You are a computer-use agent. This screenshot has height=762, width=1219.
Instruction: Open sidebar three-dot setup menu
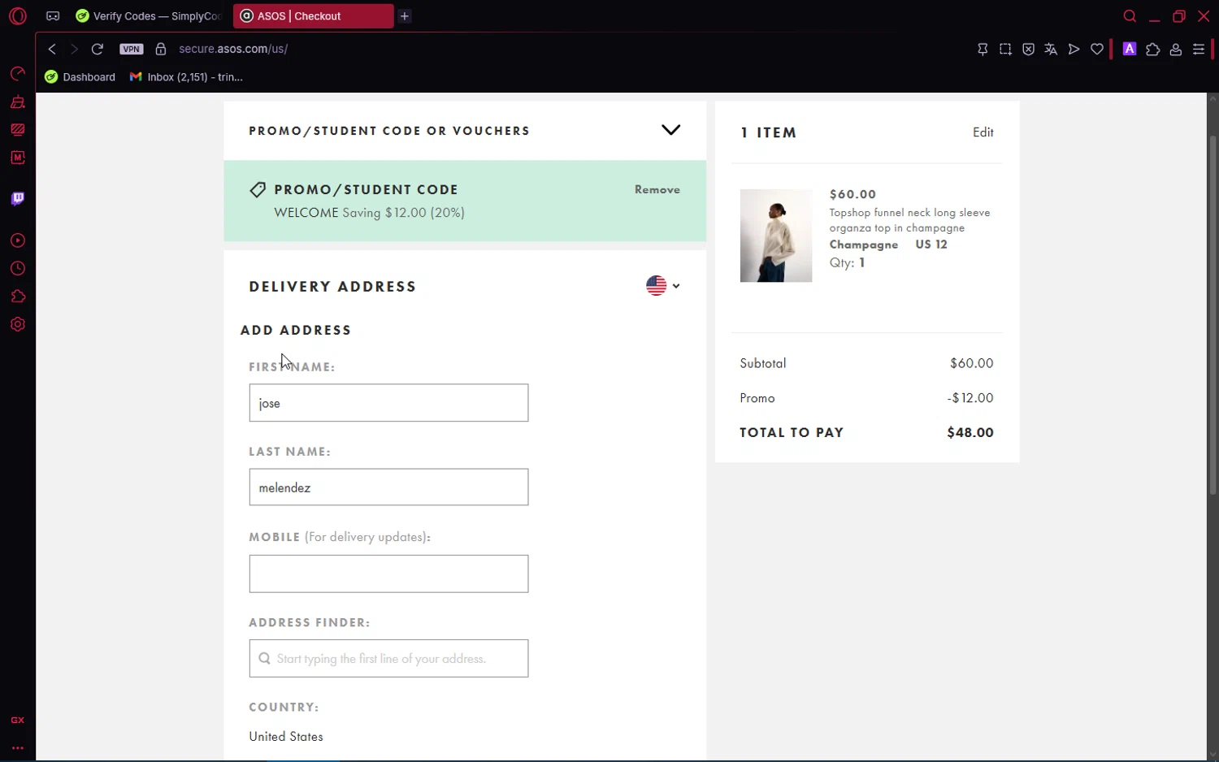point(18,748)
